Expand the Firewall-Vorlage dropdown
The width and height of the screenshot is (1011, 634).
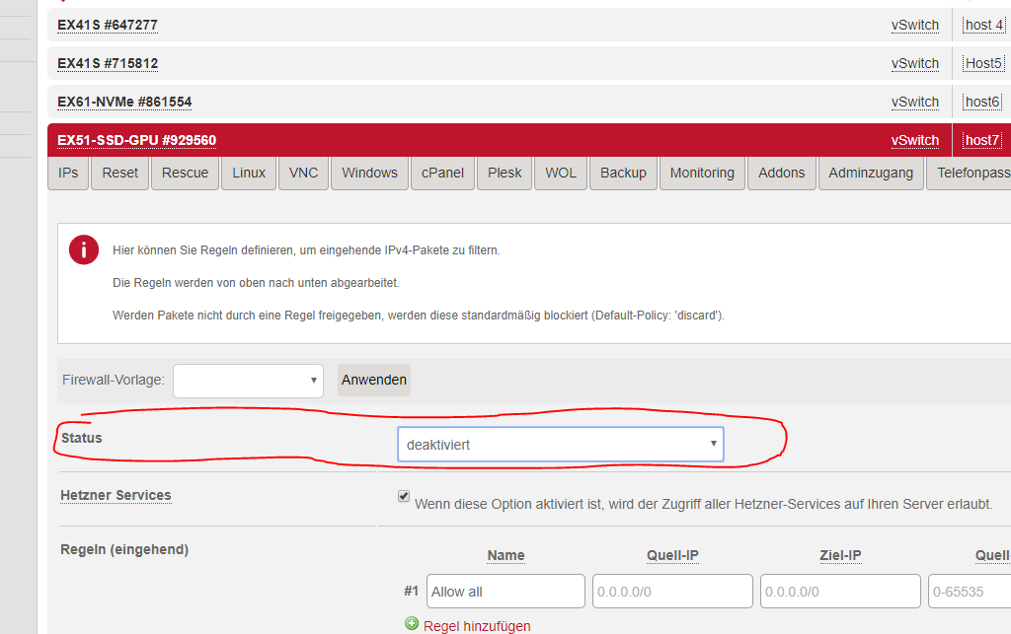point(248,381)
